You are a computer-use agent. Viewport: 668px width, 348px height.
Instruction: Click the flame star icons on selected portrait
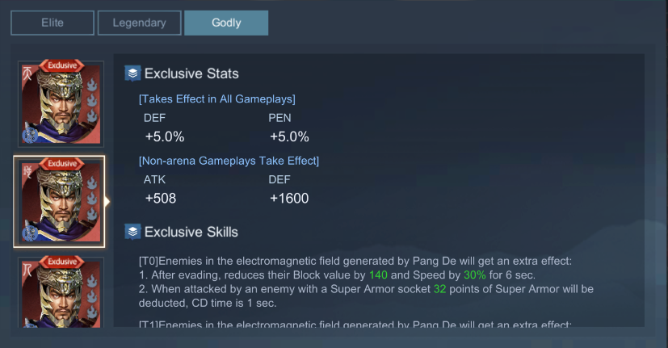92,199
